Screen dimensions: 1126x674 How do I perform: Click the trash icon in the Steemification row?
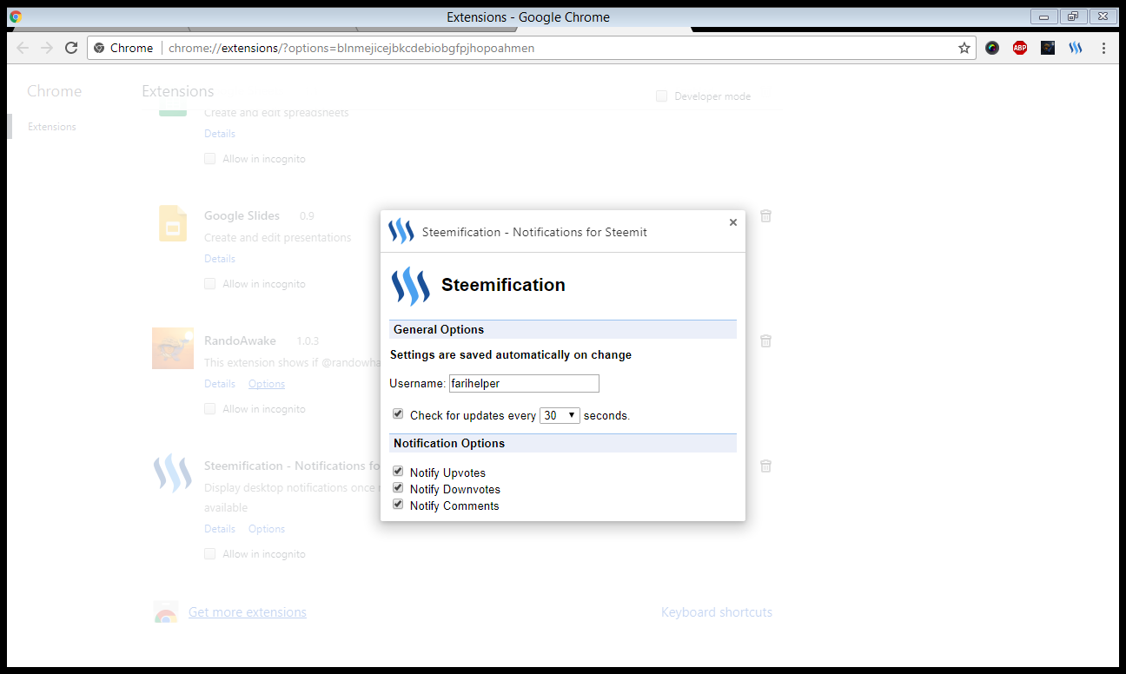765,466
